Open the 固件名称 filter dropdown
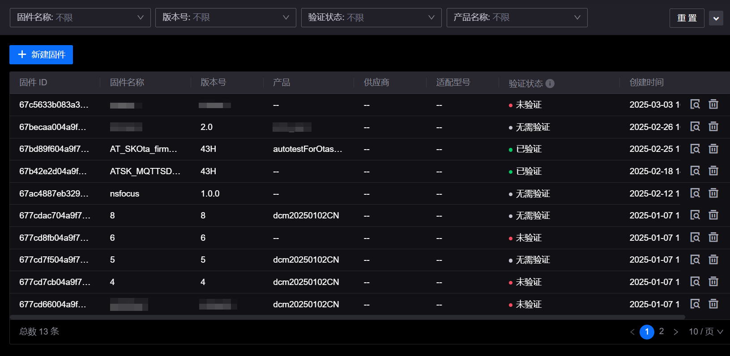This screenshot has height=356, width=730. point(80,17)
